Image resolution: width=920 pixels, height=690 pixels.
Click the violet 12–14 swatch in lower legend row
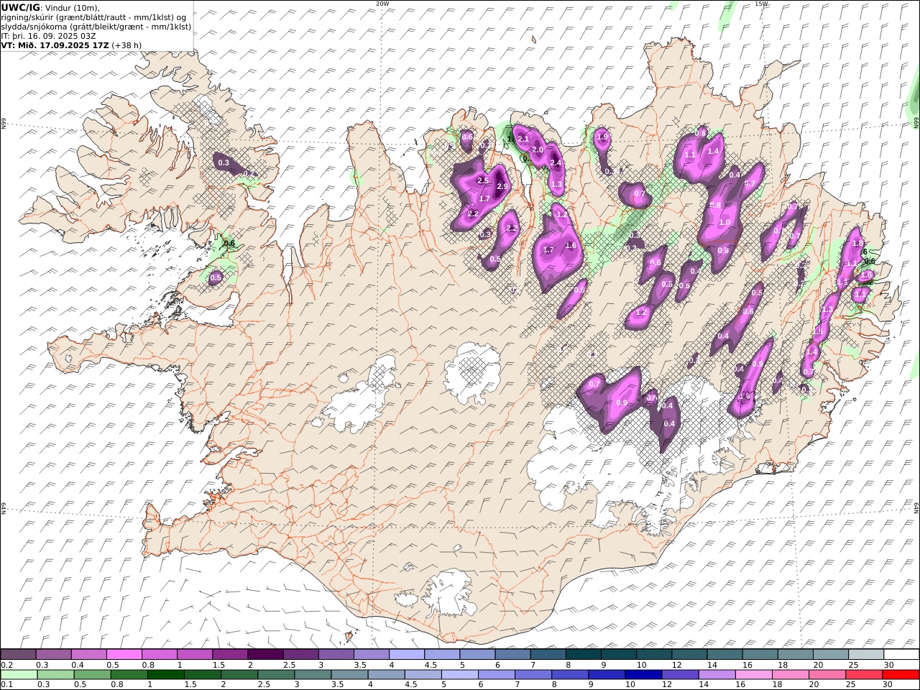pos(680,675)
